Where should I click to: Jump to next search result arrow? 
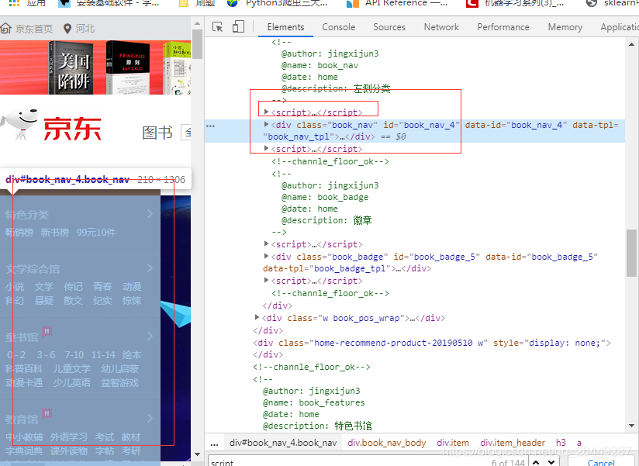(551, 462)
